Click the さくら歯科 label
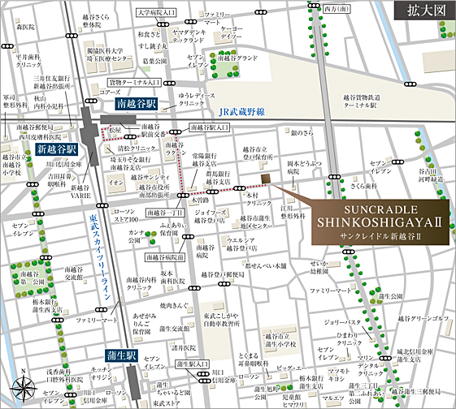 coord(363,186)
